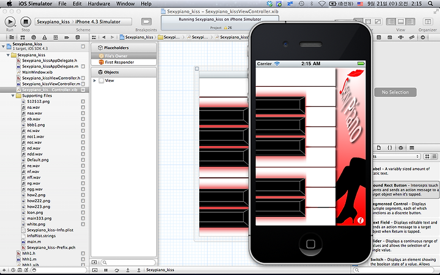This screenshot has height=275, width=440.
Task: Toggle the debug area view button
Action: pos(400,21)
